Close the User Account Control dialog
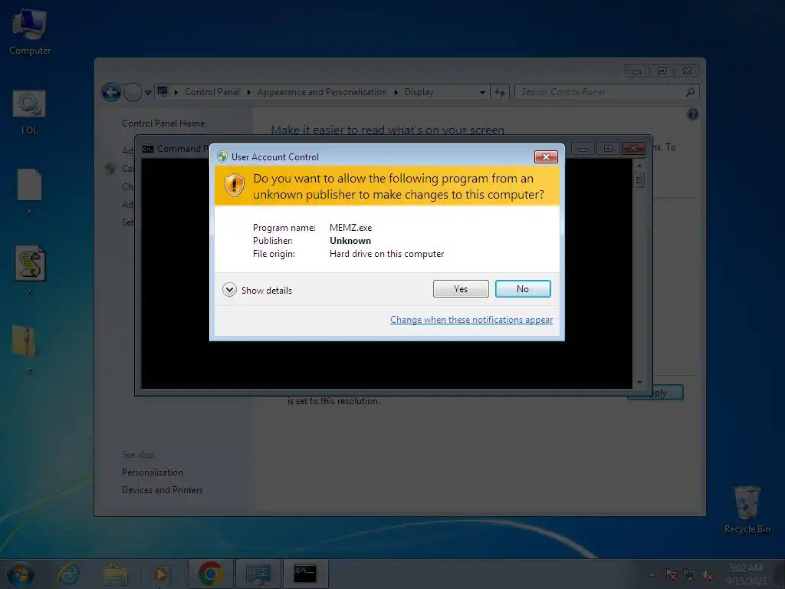This screenshot has width=785, height=589. click(546, 156)
